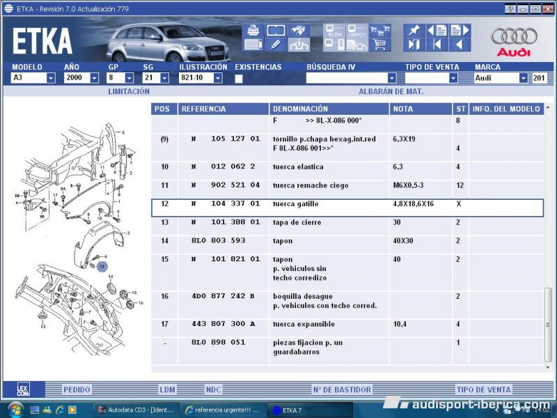Click the Nº DE BASTIDOR button
The width and height of the screenshot is (557, 418).
pos(342,389)
